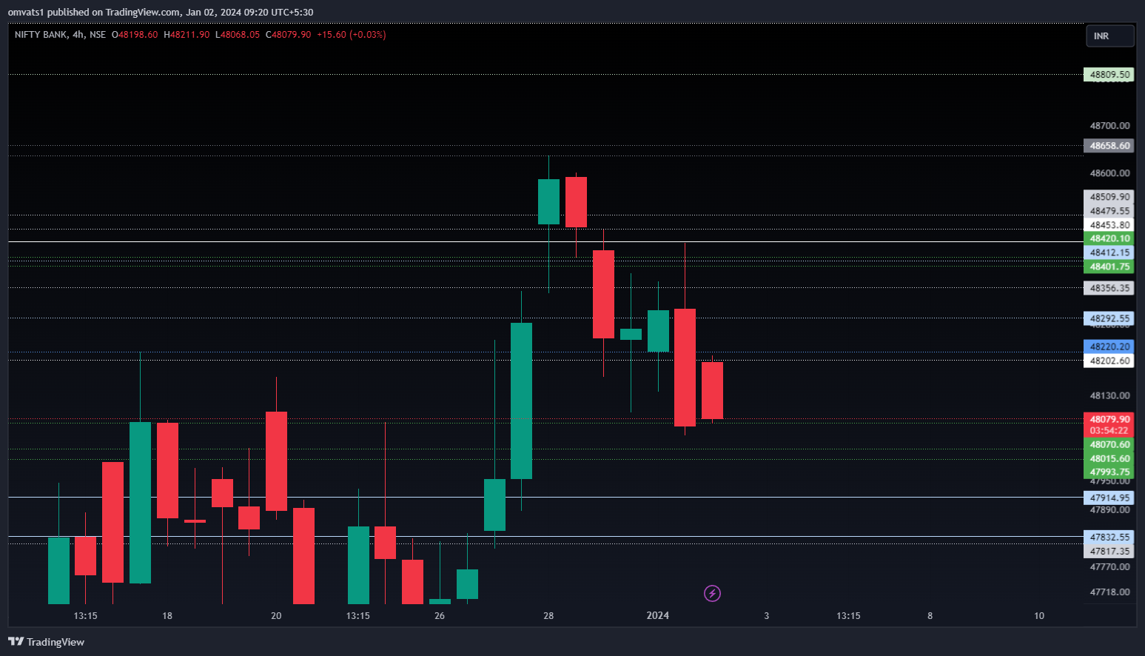Click the 47890.00 axis value

click(1109, 510)
